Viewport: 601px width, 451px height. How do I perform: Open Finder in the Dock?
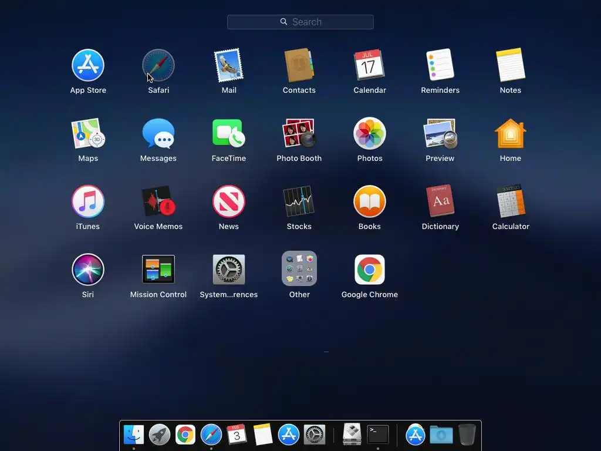click(133, 435)
